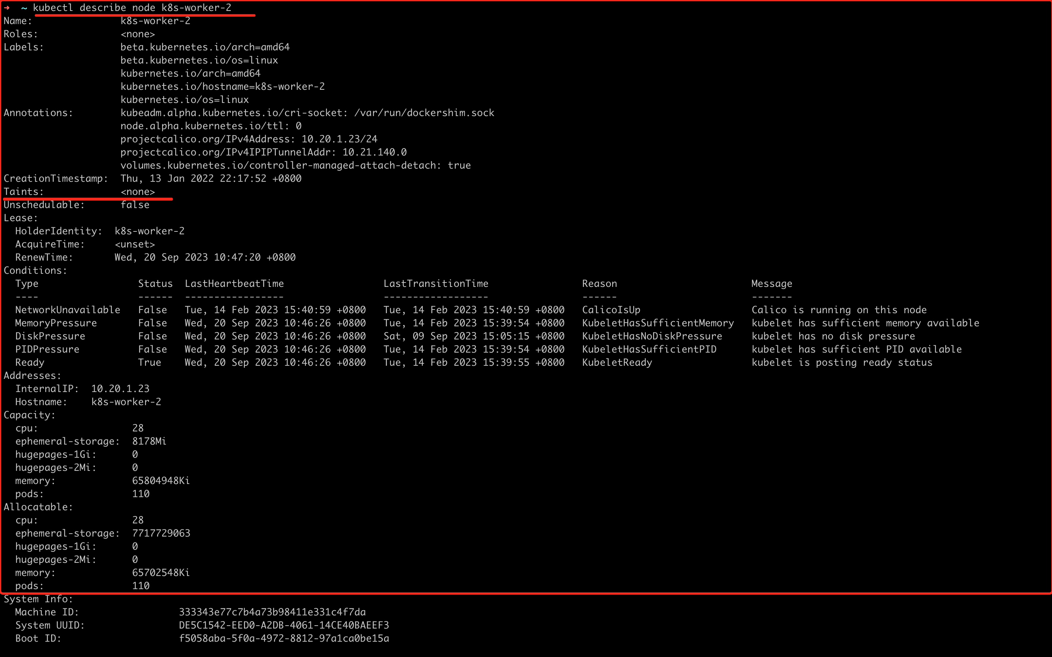Click the LastTransitionTime column header
Viewport: 1052px width, 657px height.
pos(435,284)
